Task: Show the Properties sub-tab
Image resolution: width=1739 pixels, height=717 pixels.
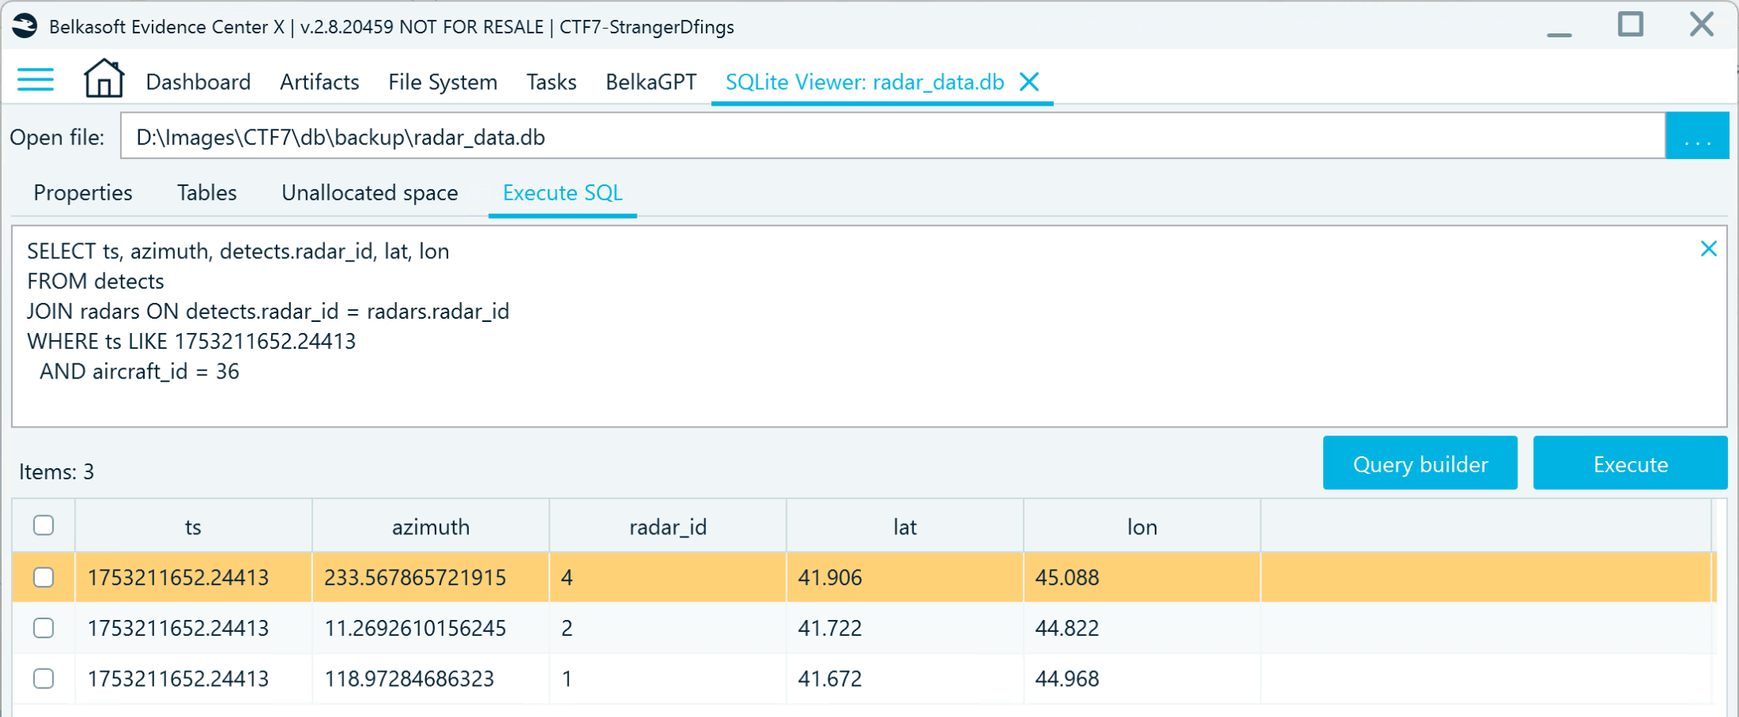Action: point(83,193)
